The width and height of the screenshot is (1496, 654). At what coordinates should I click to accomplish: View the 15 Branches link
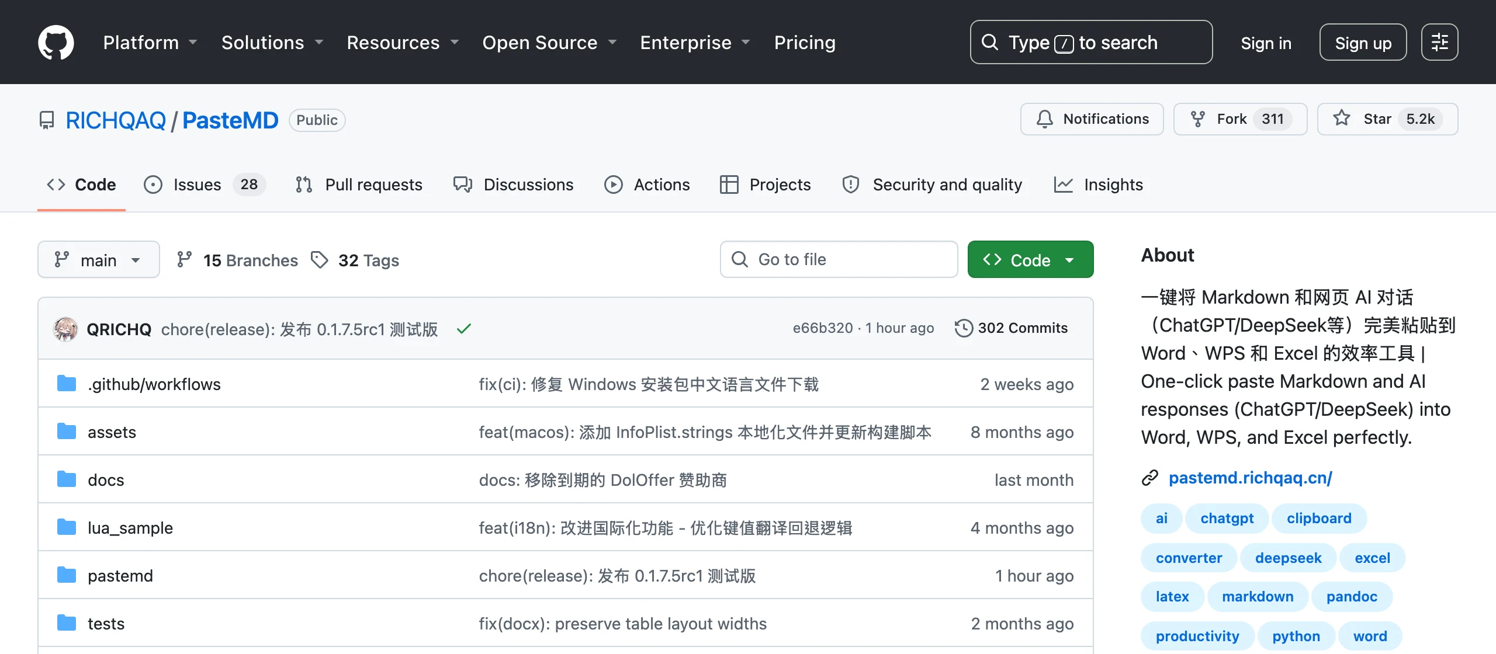237,260
